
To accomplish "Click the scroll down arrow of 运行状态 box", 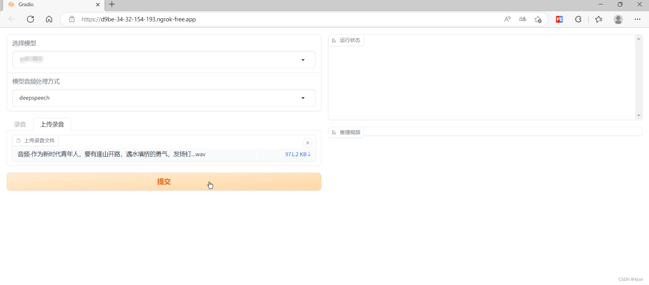I will (639, 116).
